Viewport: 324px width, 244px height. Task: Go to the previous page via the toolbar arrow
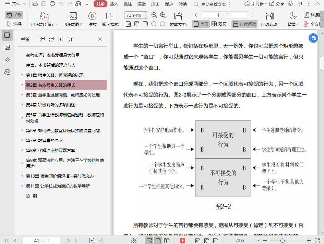coord(196,15)
